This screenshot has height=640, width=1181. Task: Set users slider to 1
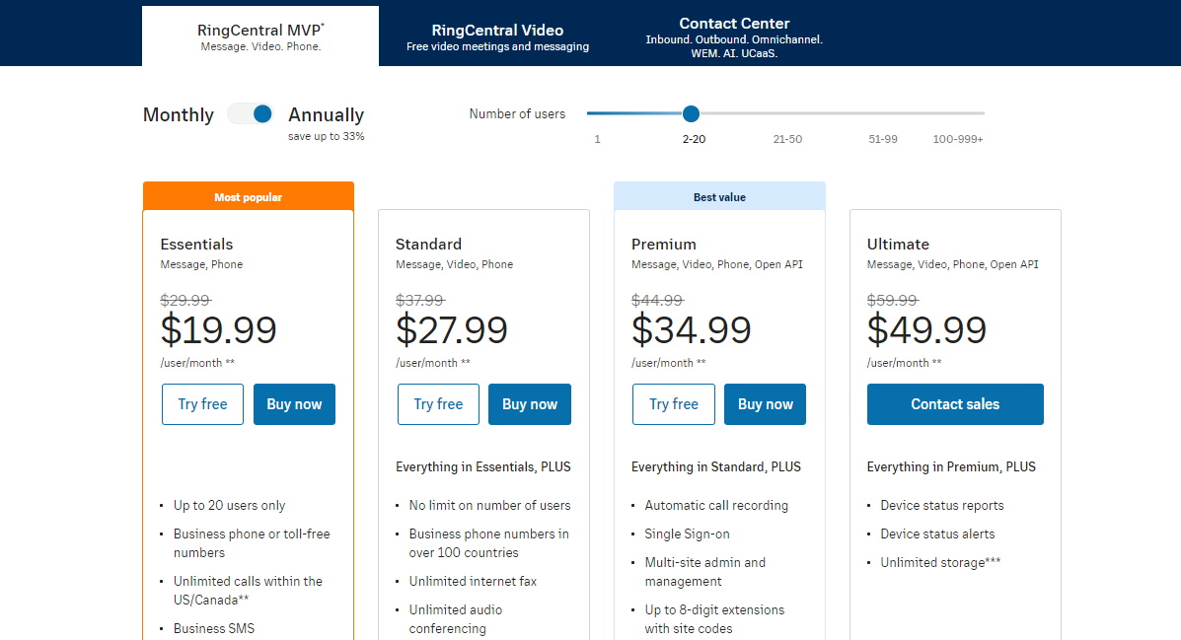pos(597,139)
